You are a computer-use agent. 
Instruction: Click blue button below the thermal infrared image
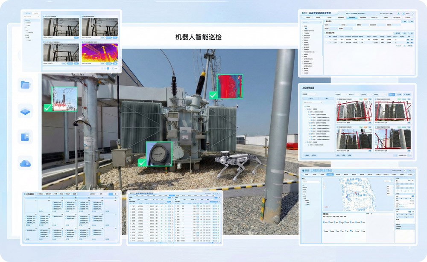(114, 63)
